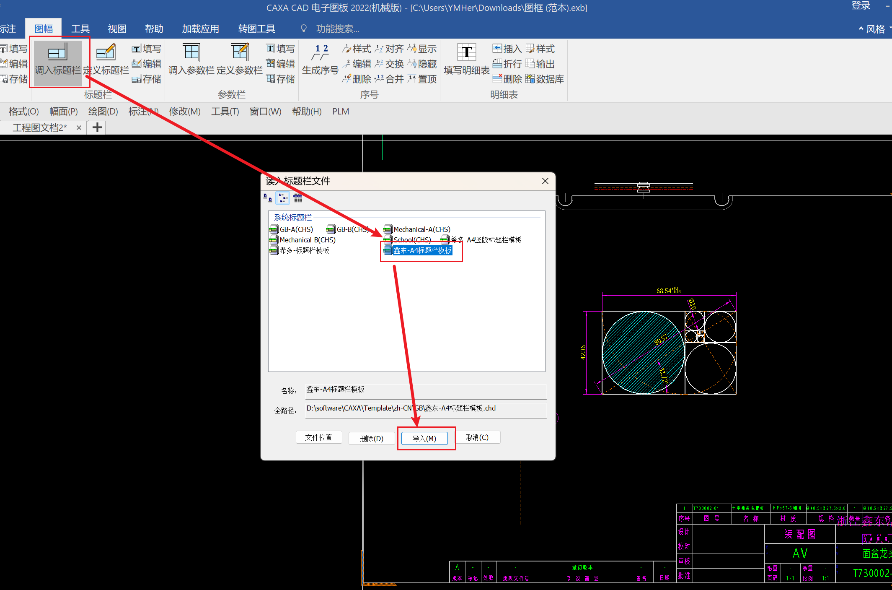892x590 pixels.
Task: Click 对齐 in the 序号 group
Action: (x=389, y=49)
